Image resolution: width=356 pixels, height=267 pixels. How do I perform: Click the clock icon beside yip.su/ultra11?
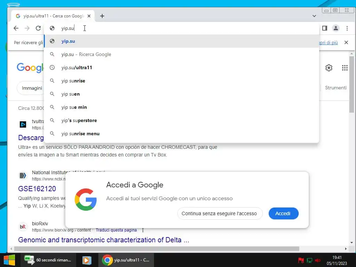tap(52, 67)
